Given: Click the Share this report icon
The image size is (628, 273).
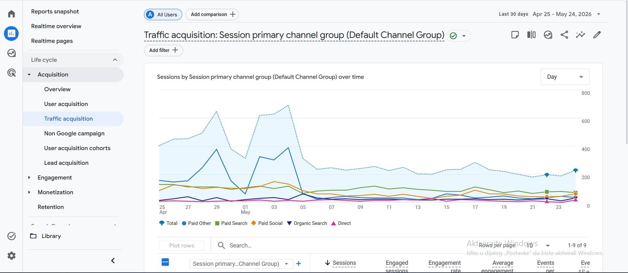Looking at the screenshot, I should pyautogui.click(x=564, y=35).
